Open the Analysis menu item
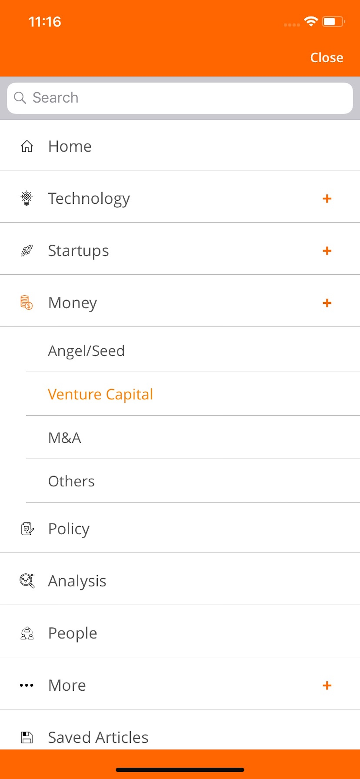 (x=77, y=581)
